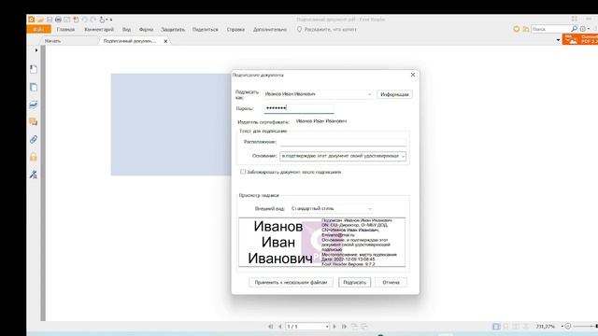Select single page view mode icon
This screenshot has height=336, width=598.
point(496,327)
